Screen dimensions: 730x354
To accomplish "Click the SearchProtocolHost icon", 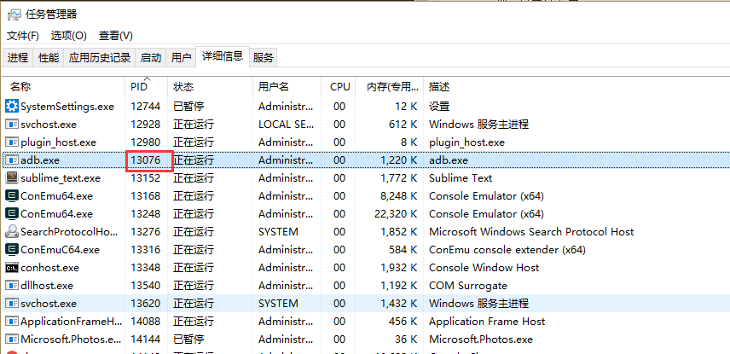I will [12, 231].
